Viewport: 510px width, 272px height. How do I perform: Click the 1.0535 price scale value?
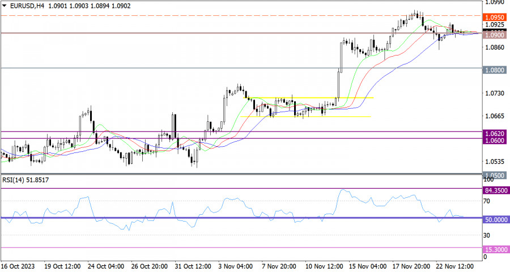click(x=495, y=161)
